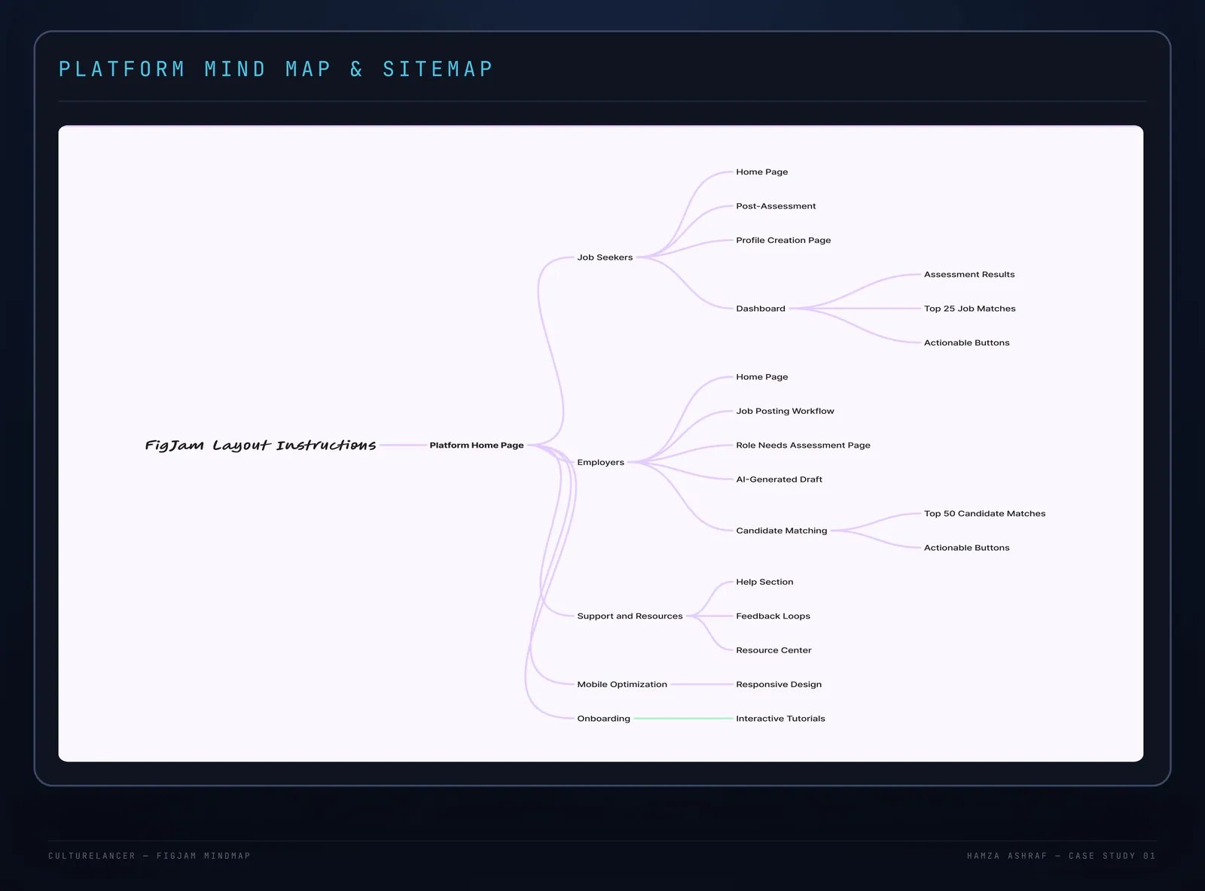This screenshot has width=1205, height=891.
Task: Select the Help Section node
Action: tap(764, 582)
